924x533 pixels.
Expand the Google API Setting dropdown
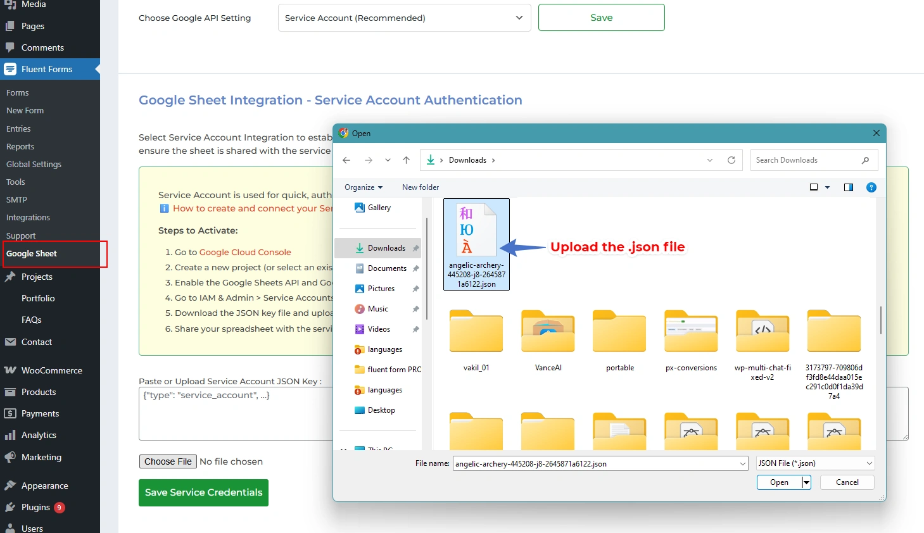(404, 18)
